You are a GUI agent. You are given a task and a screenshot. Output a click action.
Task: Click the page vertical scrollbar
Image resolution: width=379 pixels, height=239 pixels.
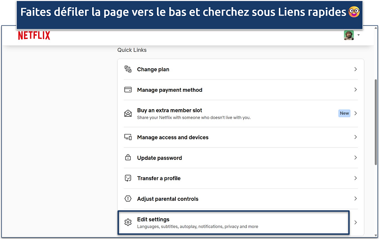tap(375, 122)
